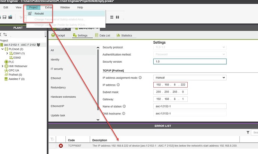Click the settings category list up arrow
258x154 pixels.
point(98,48)
